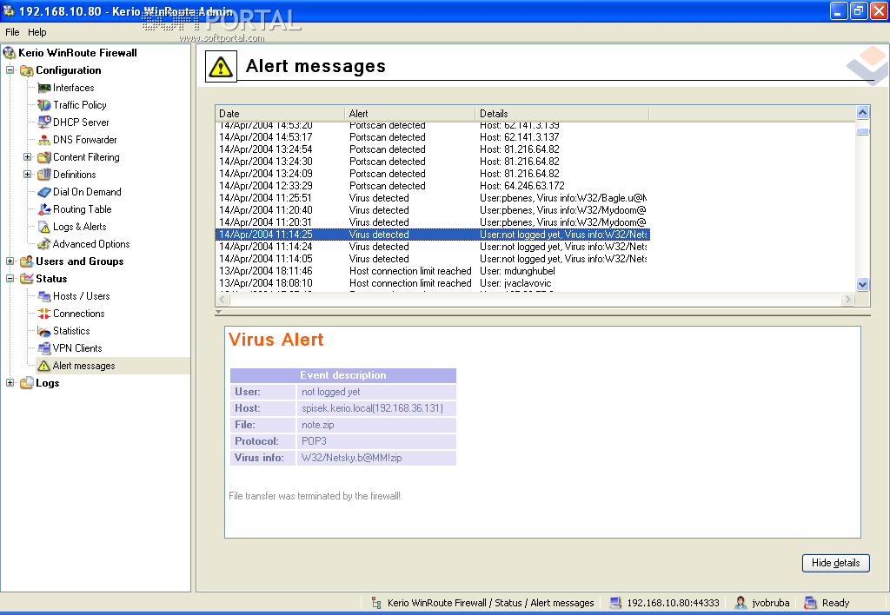890x615 pixels.
Task: Expand the Content Filtering node
Action: [x=27, y=157]
